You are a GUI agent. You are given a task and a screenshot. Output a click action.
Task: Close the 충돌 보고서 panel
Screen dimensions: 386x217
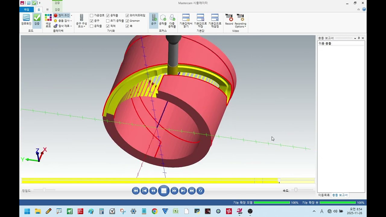click(x=363, y=38)
